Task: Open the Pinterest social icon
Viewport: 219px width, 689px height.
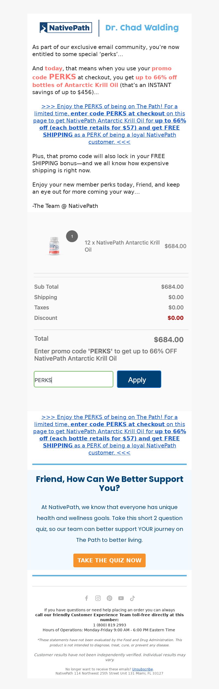Action: (109, 598)
